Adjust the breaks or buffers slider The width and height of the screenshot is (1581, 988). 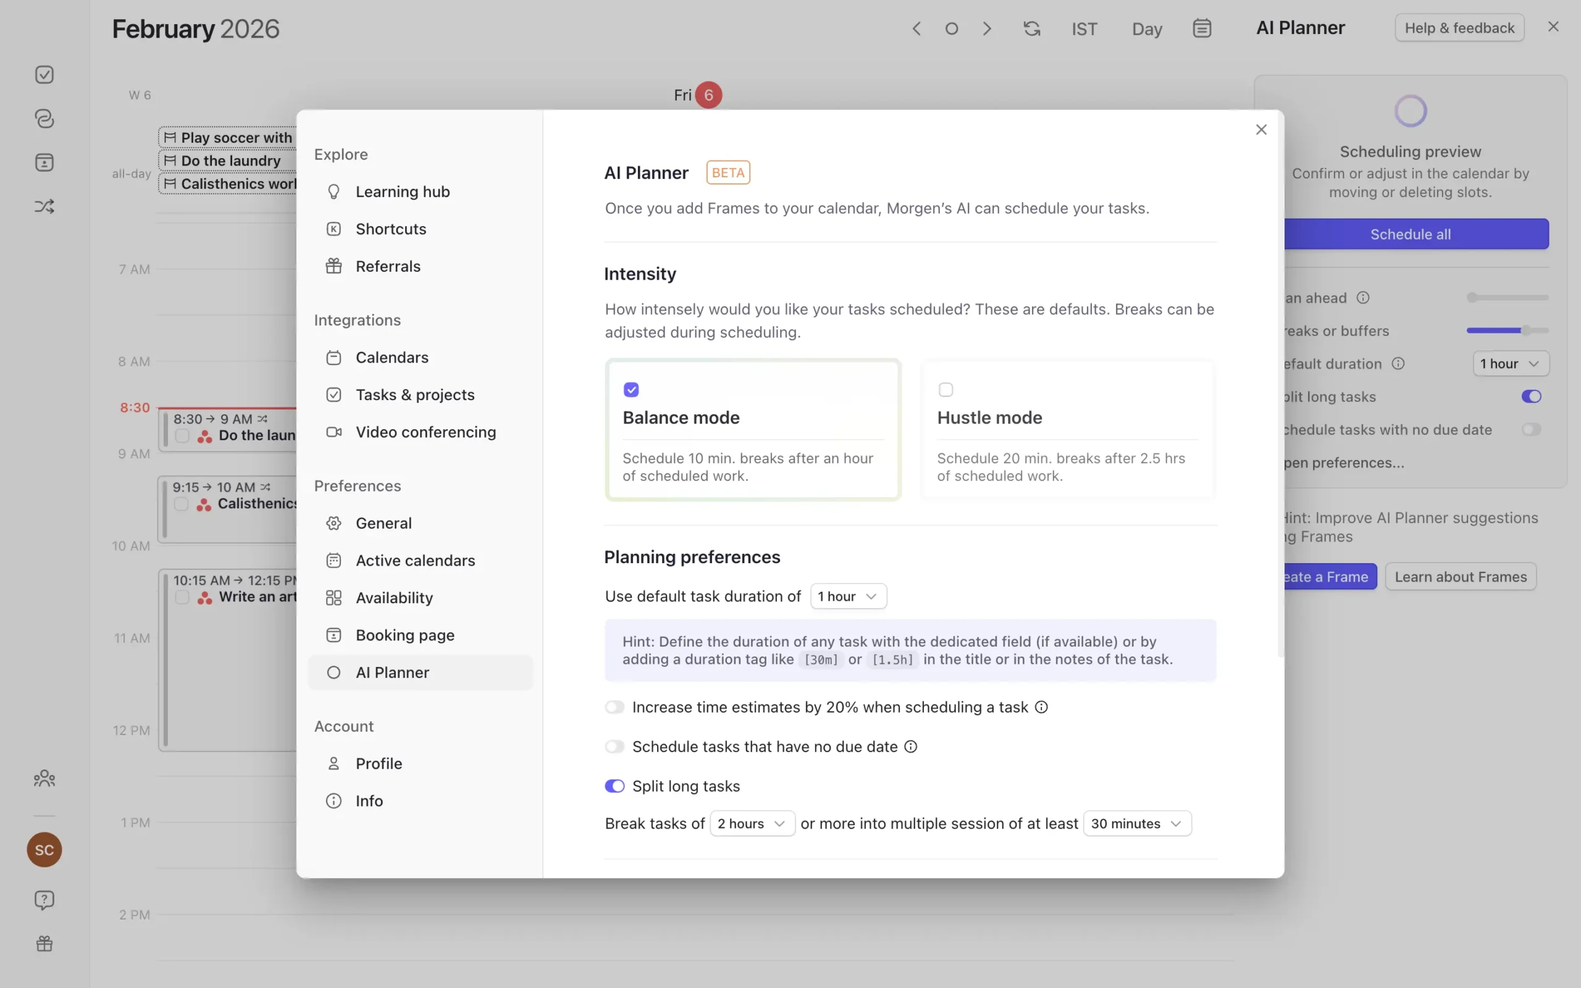click(x=1506, y=330)
